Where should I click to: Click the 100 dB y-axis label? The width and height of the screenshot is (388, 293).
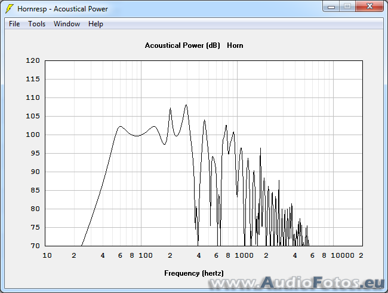coord(33,135)
